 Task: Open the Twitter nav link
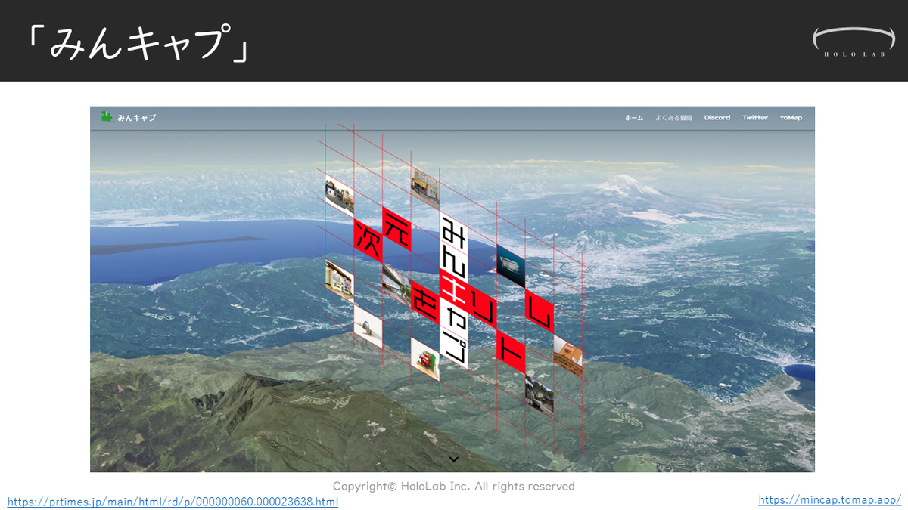coord(755,118)
